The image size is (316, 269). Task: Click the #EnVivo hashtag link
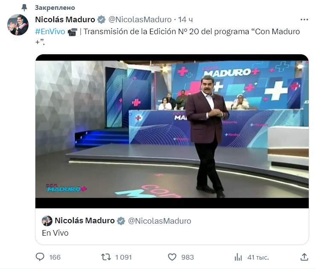coord(50,32)
